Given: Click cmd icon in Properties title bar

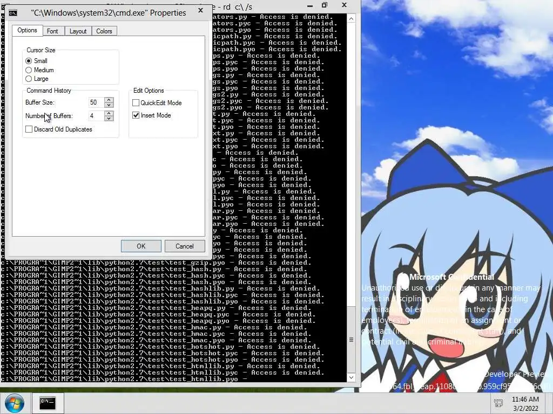Looking at the screenshot, I should (x=13, y=13).
